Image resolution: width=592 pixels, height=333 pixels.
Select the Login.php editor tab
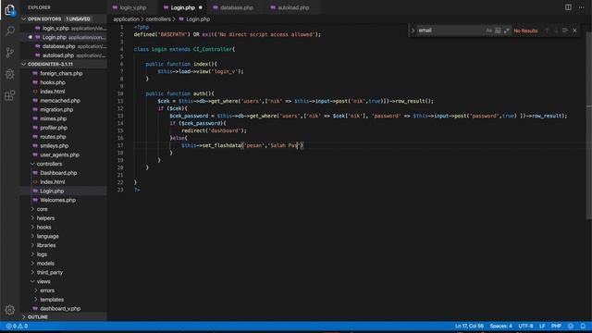pyautogui.click(x=183, y=7)
